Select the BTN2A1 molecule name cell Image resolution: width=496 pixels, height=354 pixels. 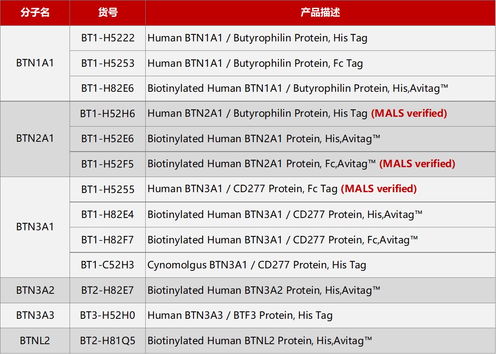pos(35,139)
